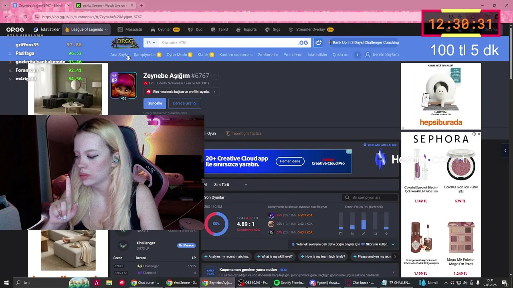Screen dimensions: 513x288
Task: Switch to the Teamfight Tactics tab
Action: pyautogui.click(x=243, y=134)
